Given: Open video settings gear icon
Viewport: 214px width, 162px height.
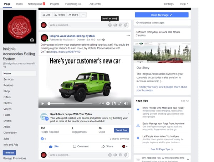Looking at the screenshot, I should point(108,104).
